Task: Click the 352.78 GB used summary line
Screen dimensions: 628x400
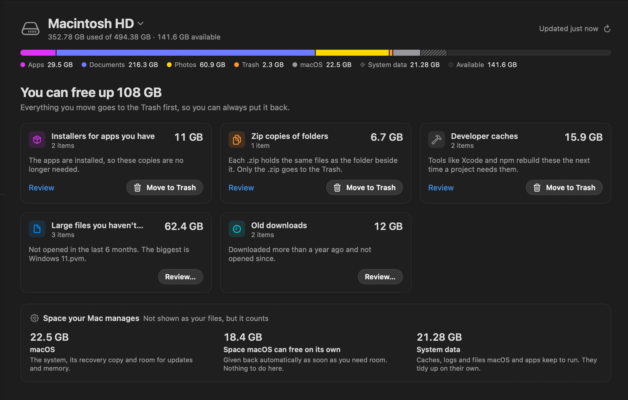Action: point(134,37)
